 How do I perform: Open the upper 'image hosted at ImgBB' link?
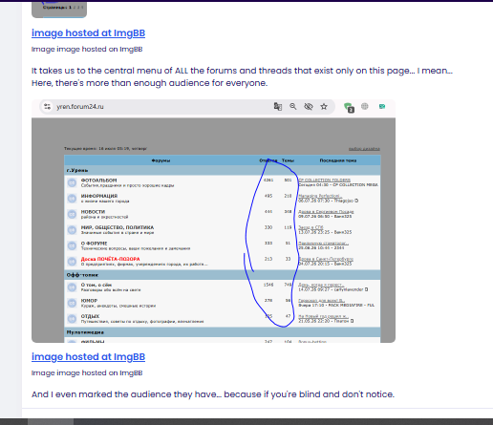pos(88,33)
